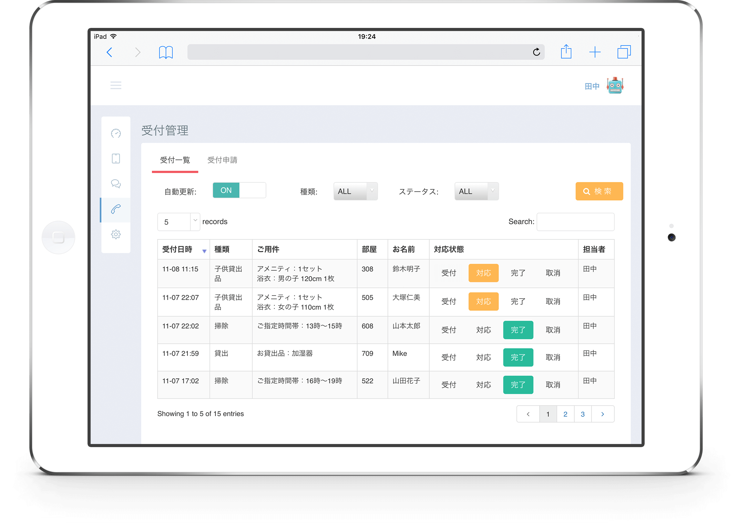Open the settings gear sidebar icon
737x526 pixels.
116,235
